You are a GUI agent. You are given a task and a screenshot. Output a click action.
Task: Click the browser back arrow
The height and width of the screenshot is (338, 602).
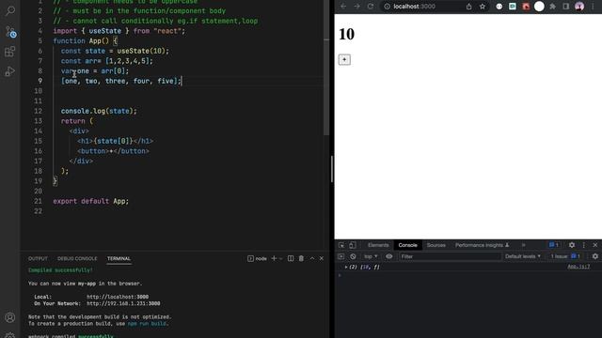(343, 7)
